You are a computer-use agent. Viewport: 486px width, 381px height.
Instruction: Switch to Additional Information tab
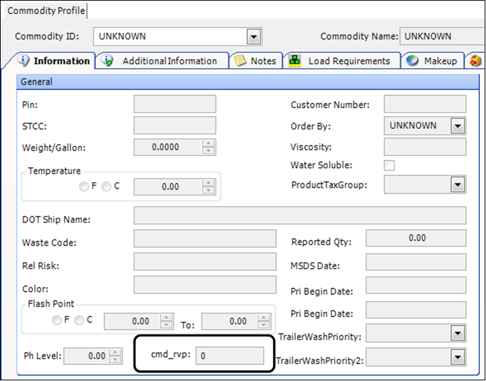click(162, 60)
